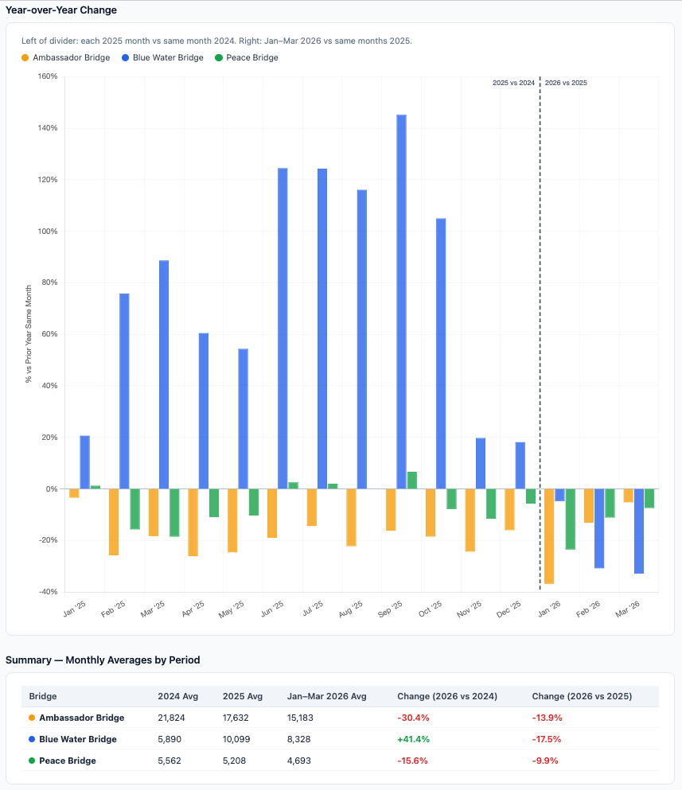This screenshot has height=790, width=682.
Task: Click the '5,890' cell
Action: [x=170, y=739]
